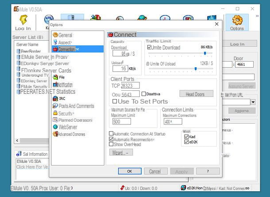Click the UDP port input field

(x=130, y=94)
